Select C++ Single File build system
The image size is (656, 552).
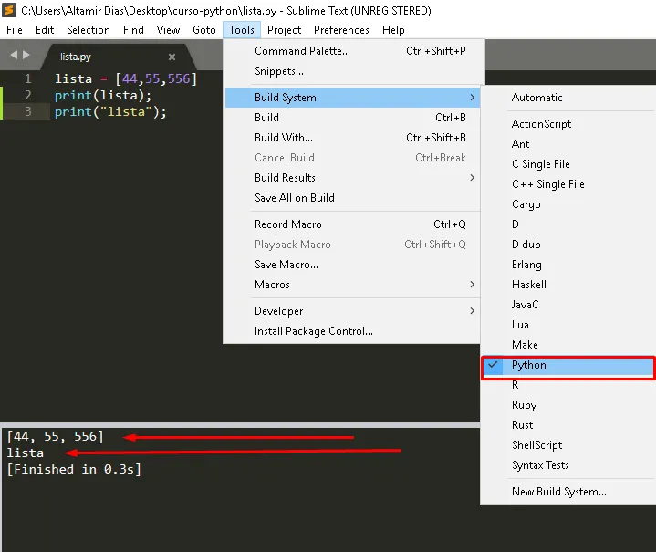coord(568,184)
